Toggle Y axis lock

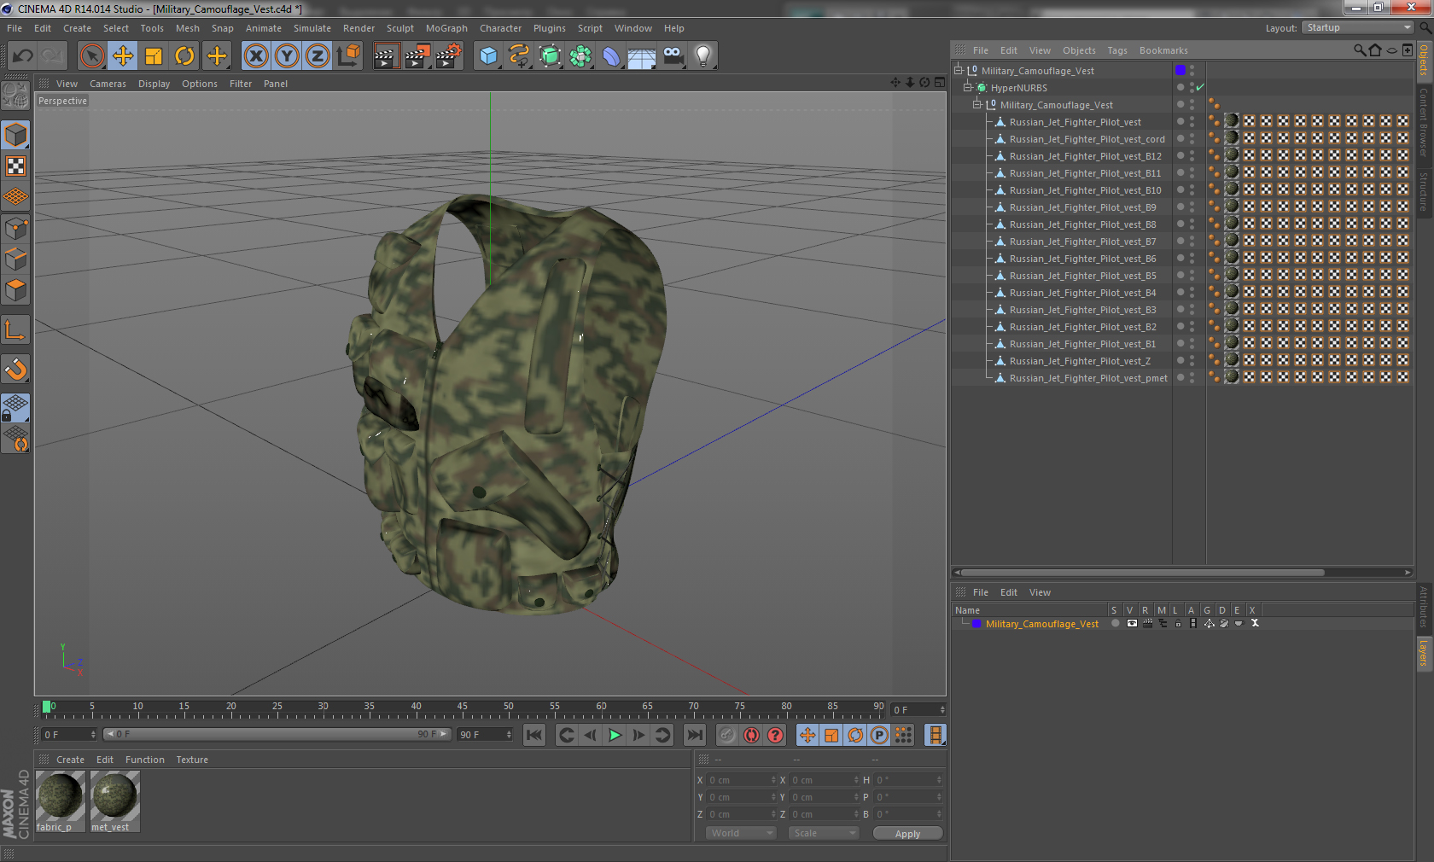click(x=287, y=56)
